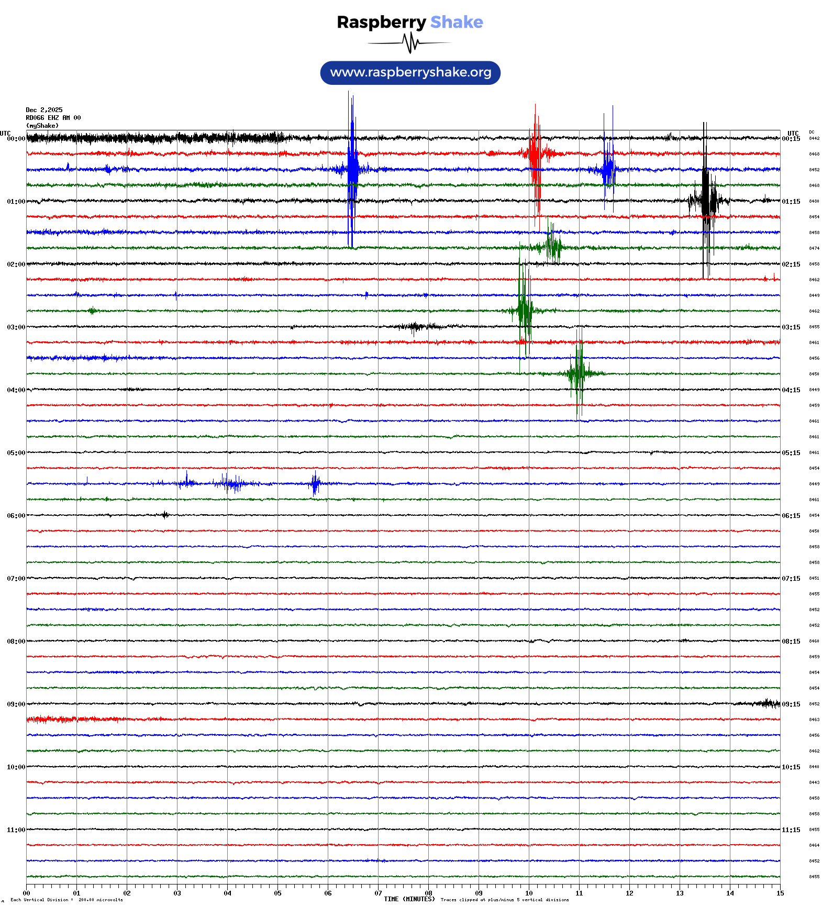Open the www.raspberryshake.org link button
The image size is (822, 907).
[410, 73]
